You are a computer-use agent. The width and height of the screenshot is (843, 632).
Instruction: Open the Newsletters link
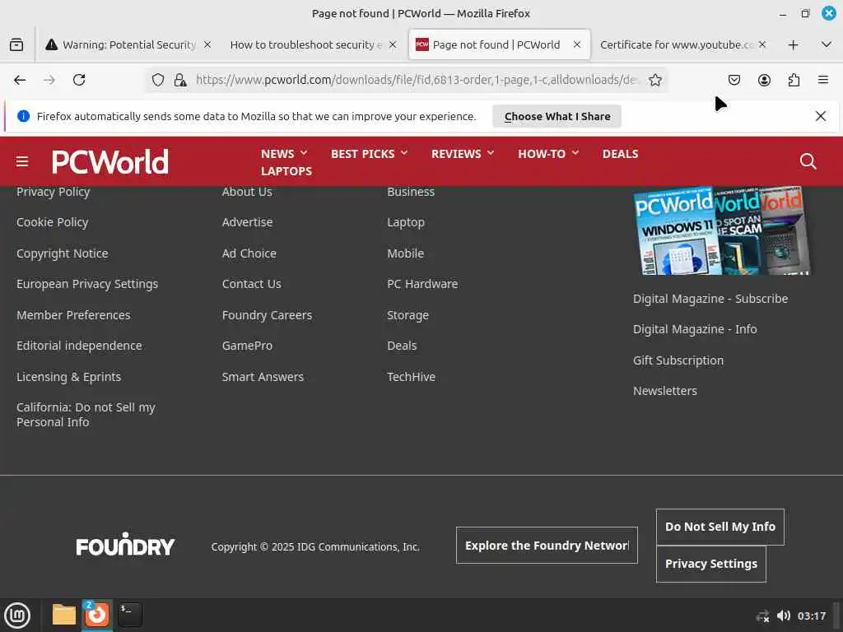pyautogui.click(x=665, y=391)
